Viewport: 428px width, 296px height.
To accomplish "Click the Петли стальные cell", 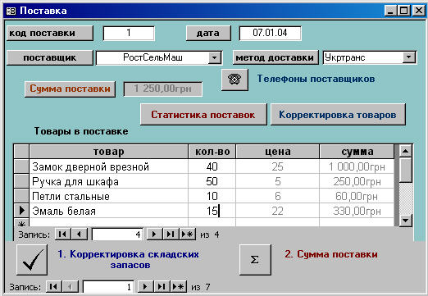I will point(108,196).
